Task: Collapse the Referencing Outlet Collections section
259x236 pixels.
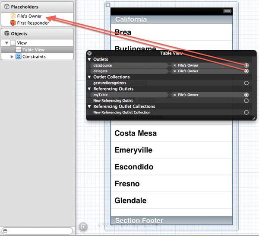Action: (x=89, y=107)
